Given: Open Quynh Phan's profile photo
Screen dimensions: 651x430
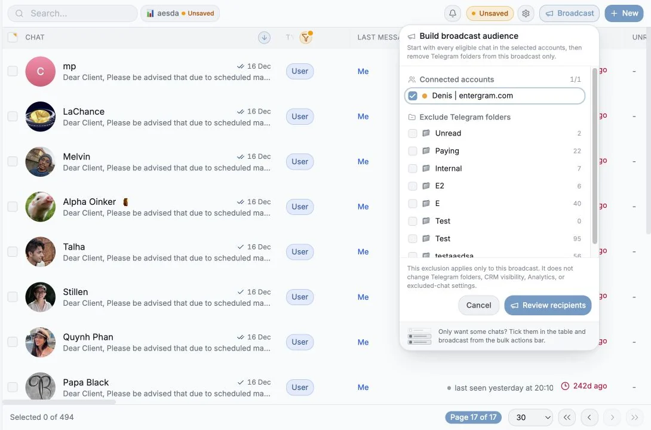Looking at the screenshot, I should pos(40,342).
